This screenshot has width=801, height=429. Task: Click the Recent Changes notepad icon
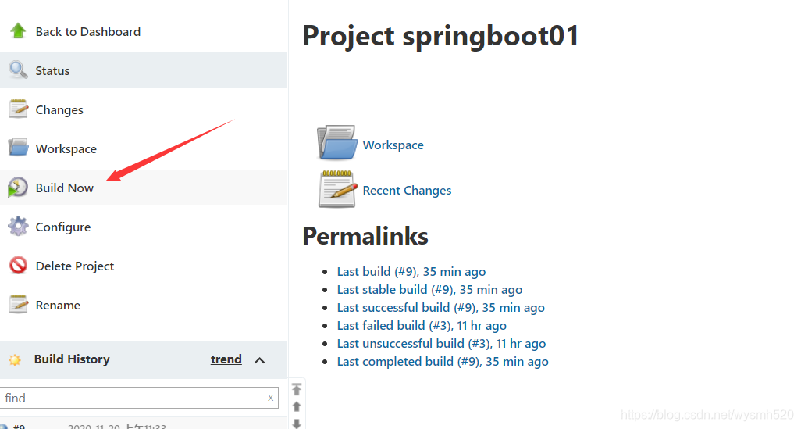337,189
